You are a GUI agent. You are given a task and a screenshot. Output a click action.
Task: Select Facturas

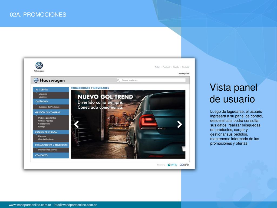coord(42,136)
